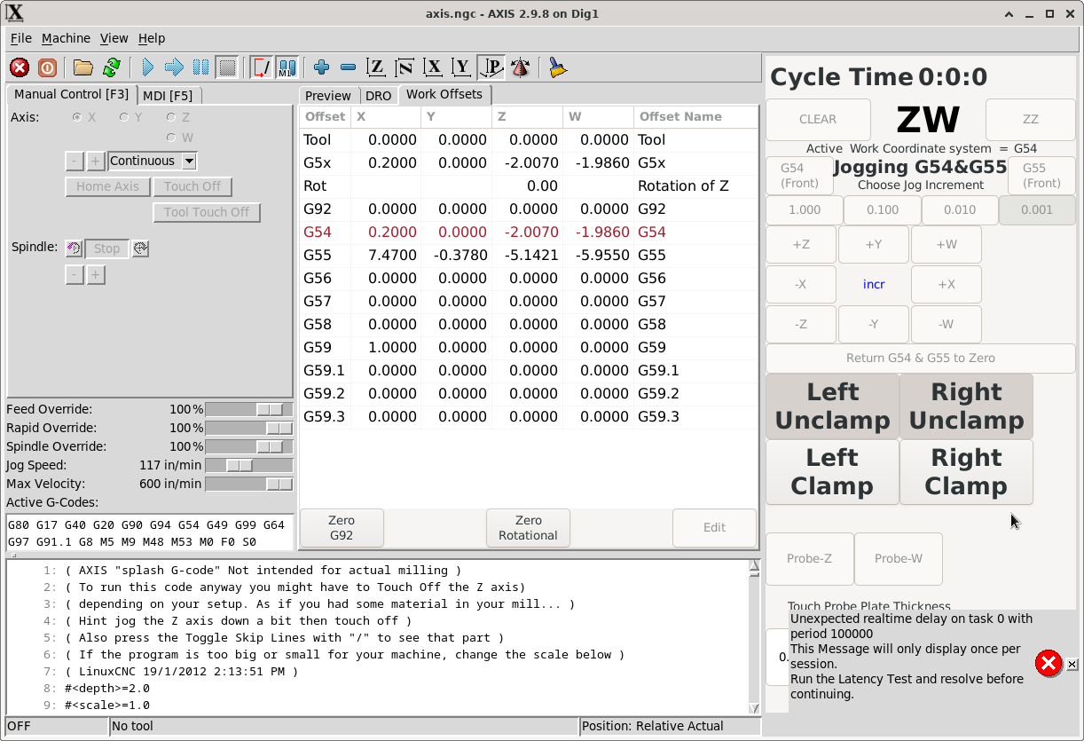Open the Continuous jog increment dropdown
Viewport: 1084px width, 741px height.
(x=188, y=161)
